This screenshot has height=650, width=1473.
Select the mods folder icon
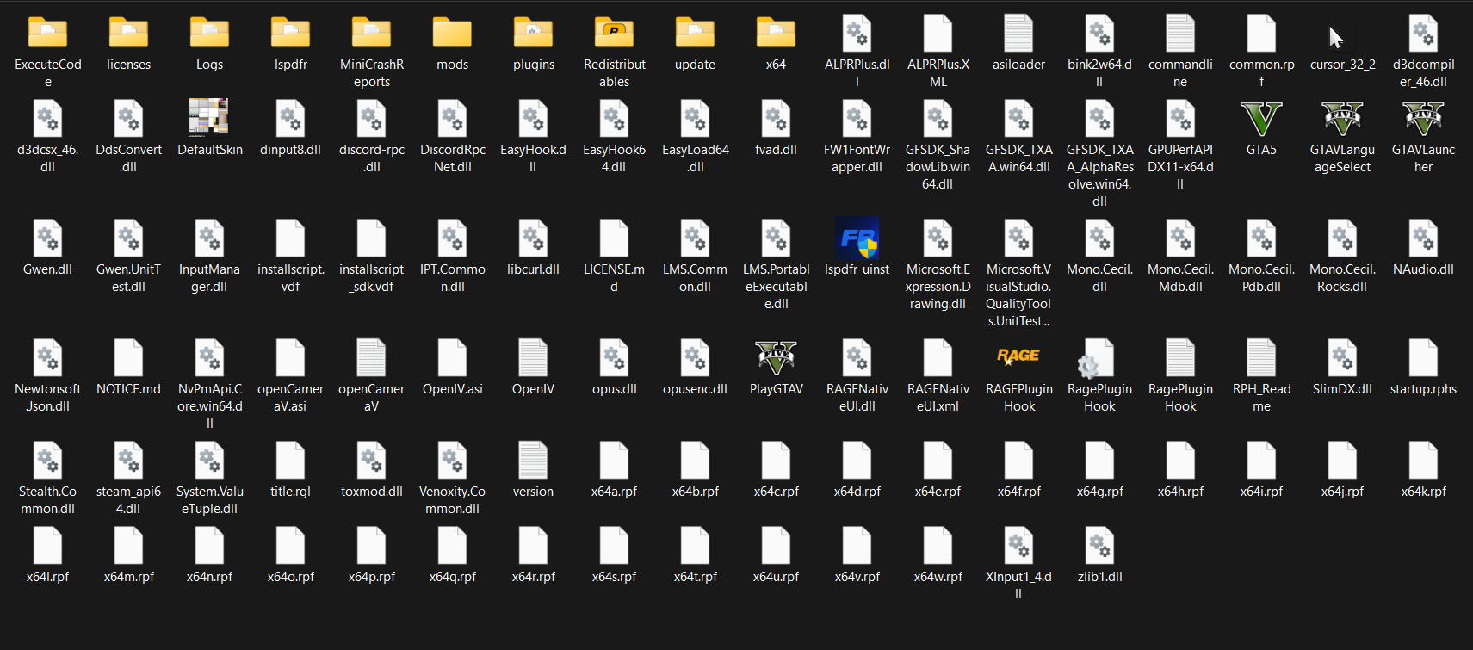453,33
